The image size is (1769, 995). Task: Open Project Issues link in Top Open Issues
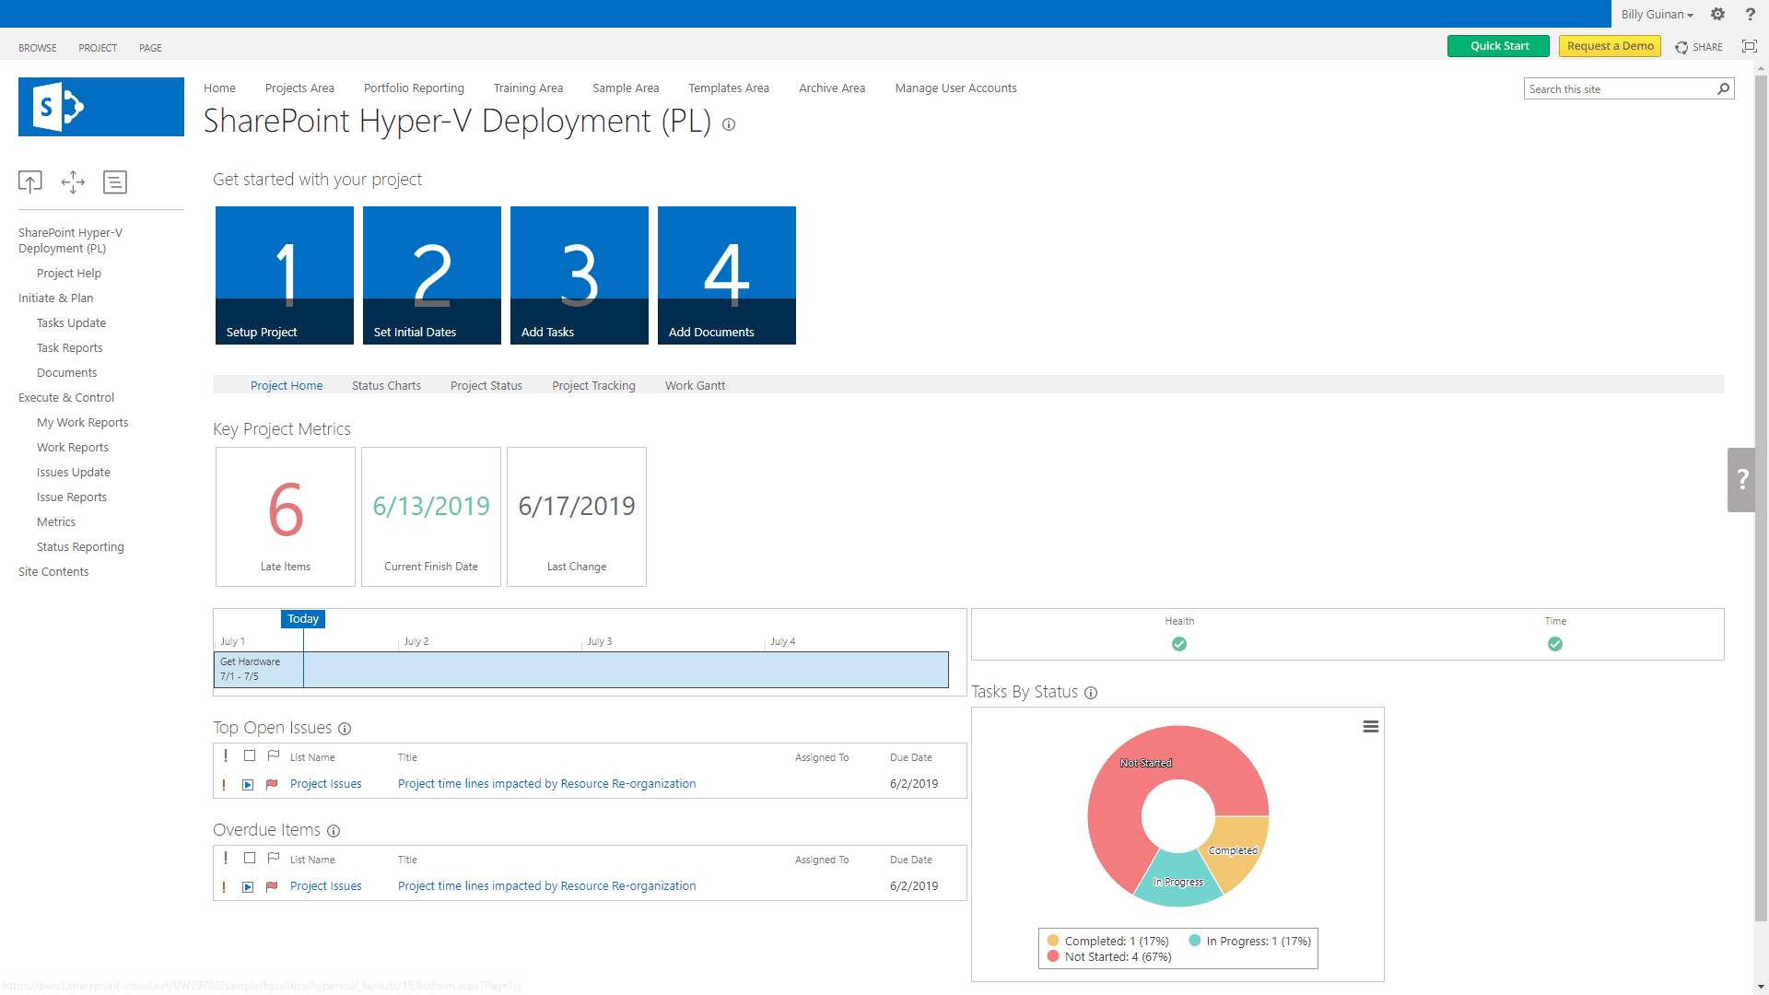coord(325,784)
